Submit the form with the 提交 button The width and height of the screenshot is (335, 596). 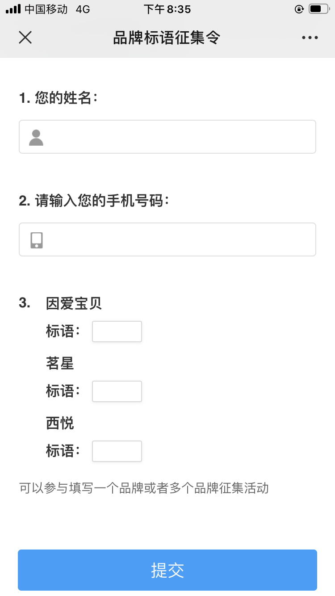point(167,570)
